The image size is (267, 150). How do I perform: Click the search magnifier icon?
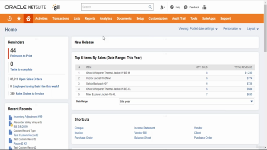point(150,7)
